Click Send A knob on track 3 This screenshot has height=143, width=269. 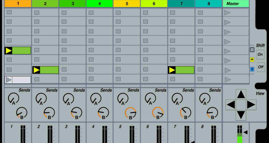click(68, 98)
